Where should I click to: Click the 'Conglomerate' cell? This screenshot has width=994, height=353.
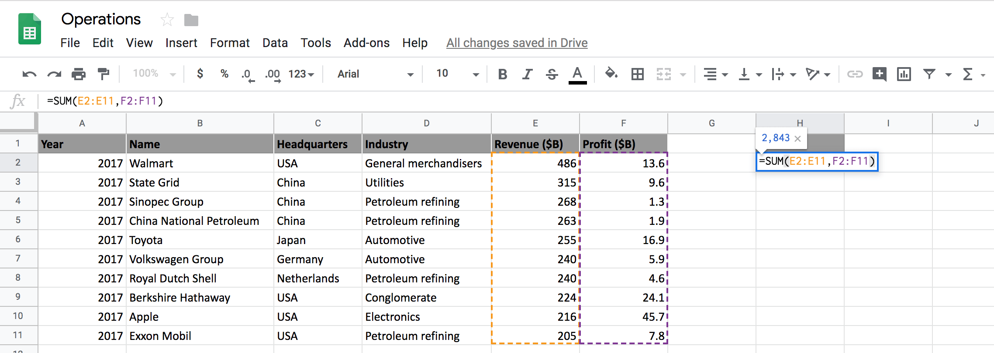click(x=427, y=297)
